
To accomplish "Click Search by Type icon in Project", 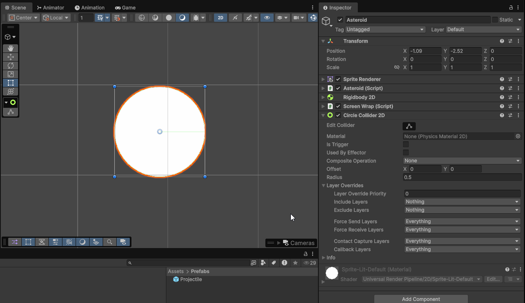I will click(x=264, y=263).
